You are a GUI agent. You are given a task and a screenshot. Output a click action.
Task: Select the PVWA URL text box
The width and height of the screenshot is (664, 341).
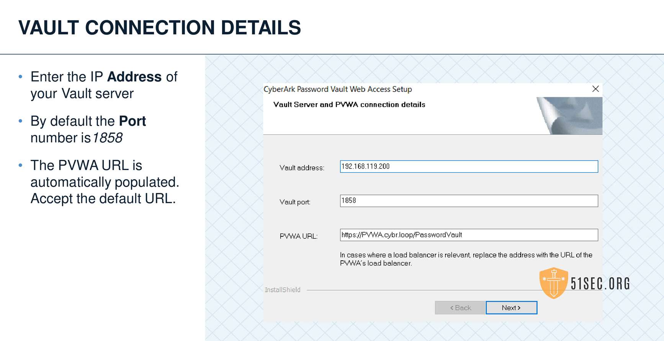469,235
